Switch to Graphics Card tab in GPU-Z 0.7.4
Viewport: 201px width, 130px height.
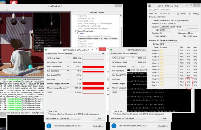click(x=51, y=53)
